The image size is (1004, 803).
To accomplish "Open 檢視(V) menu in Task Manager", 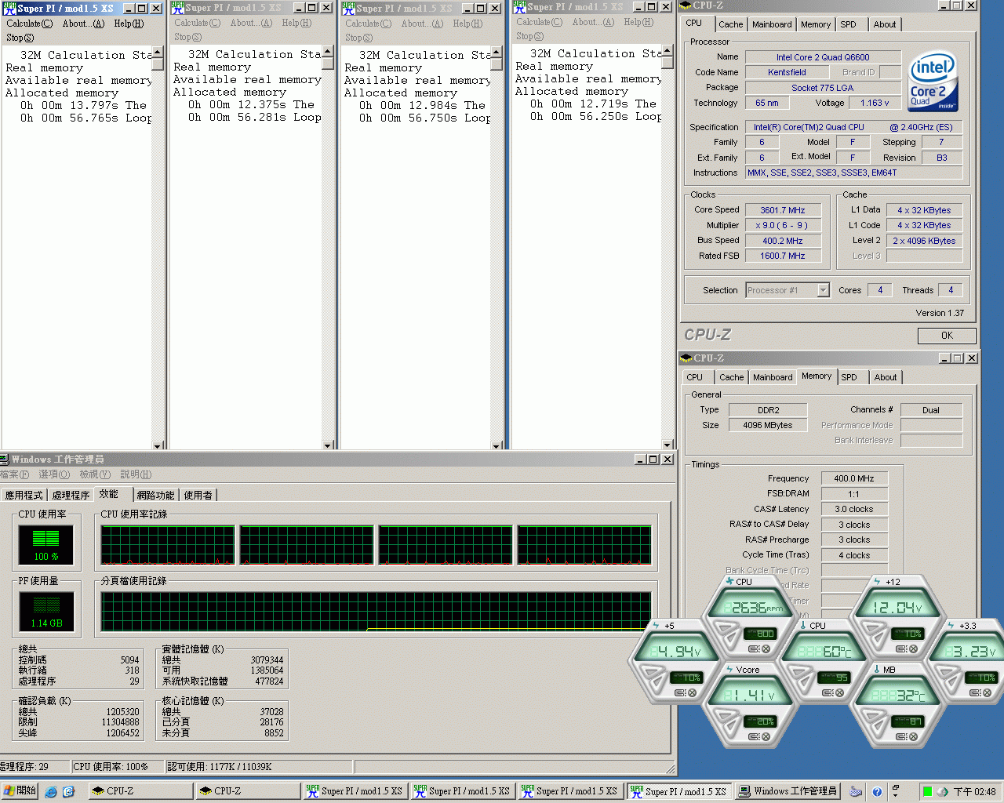I will coord(94,474).
